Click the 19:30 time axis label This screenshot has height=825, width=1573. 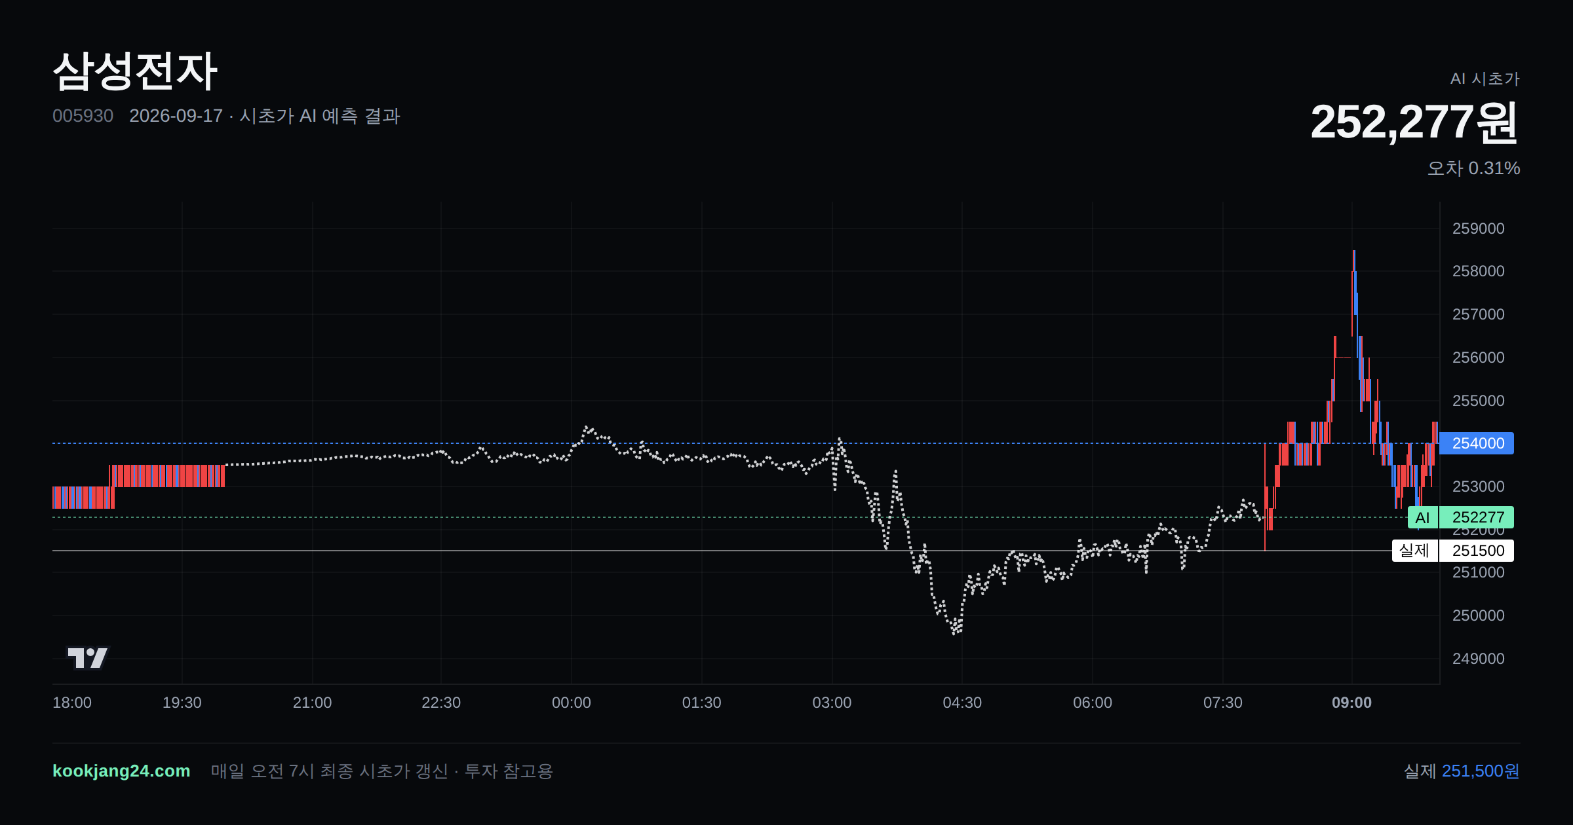[x=182, y=703]
